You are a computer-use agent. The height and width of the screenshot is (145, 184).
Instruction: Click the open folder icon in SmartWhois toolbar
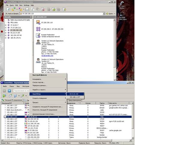pyautogui.click(x=14, y=9)
